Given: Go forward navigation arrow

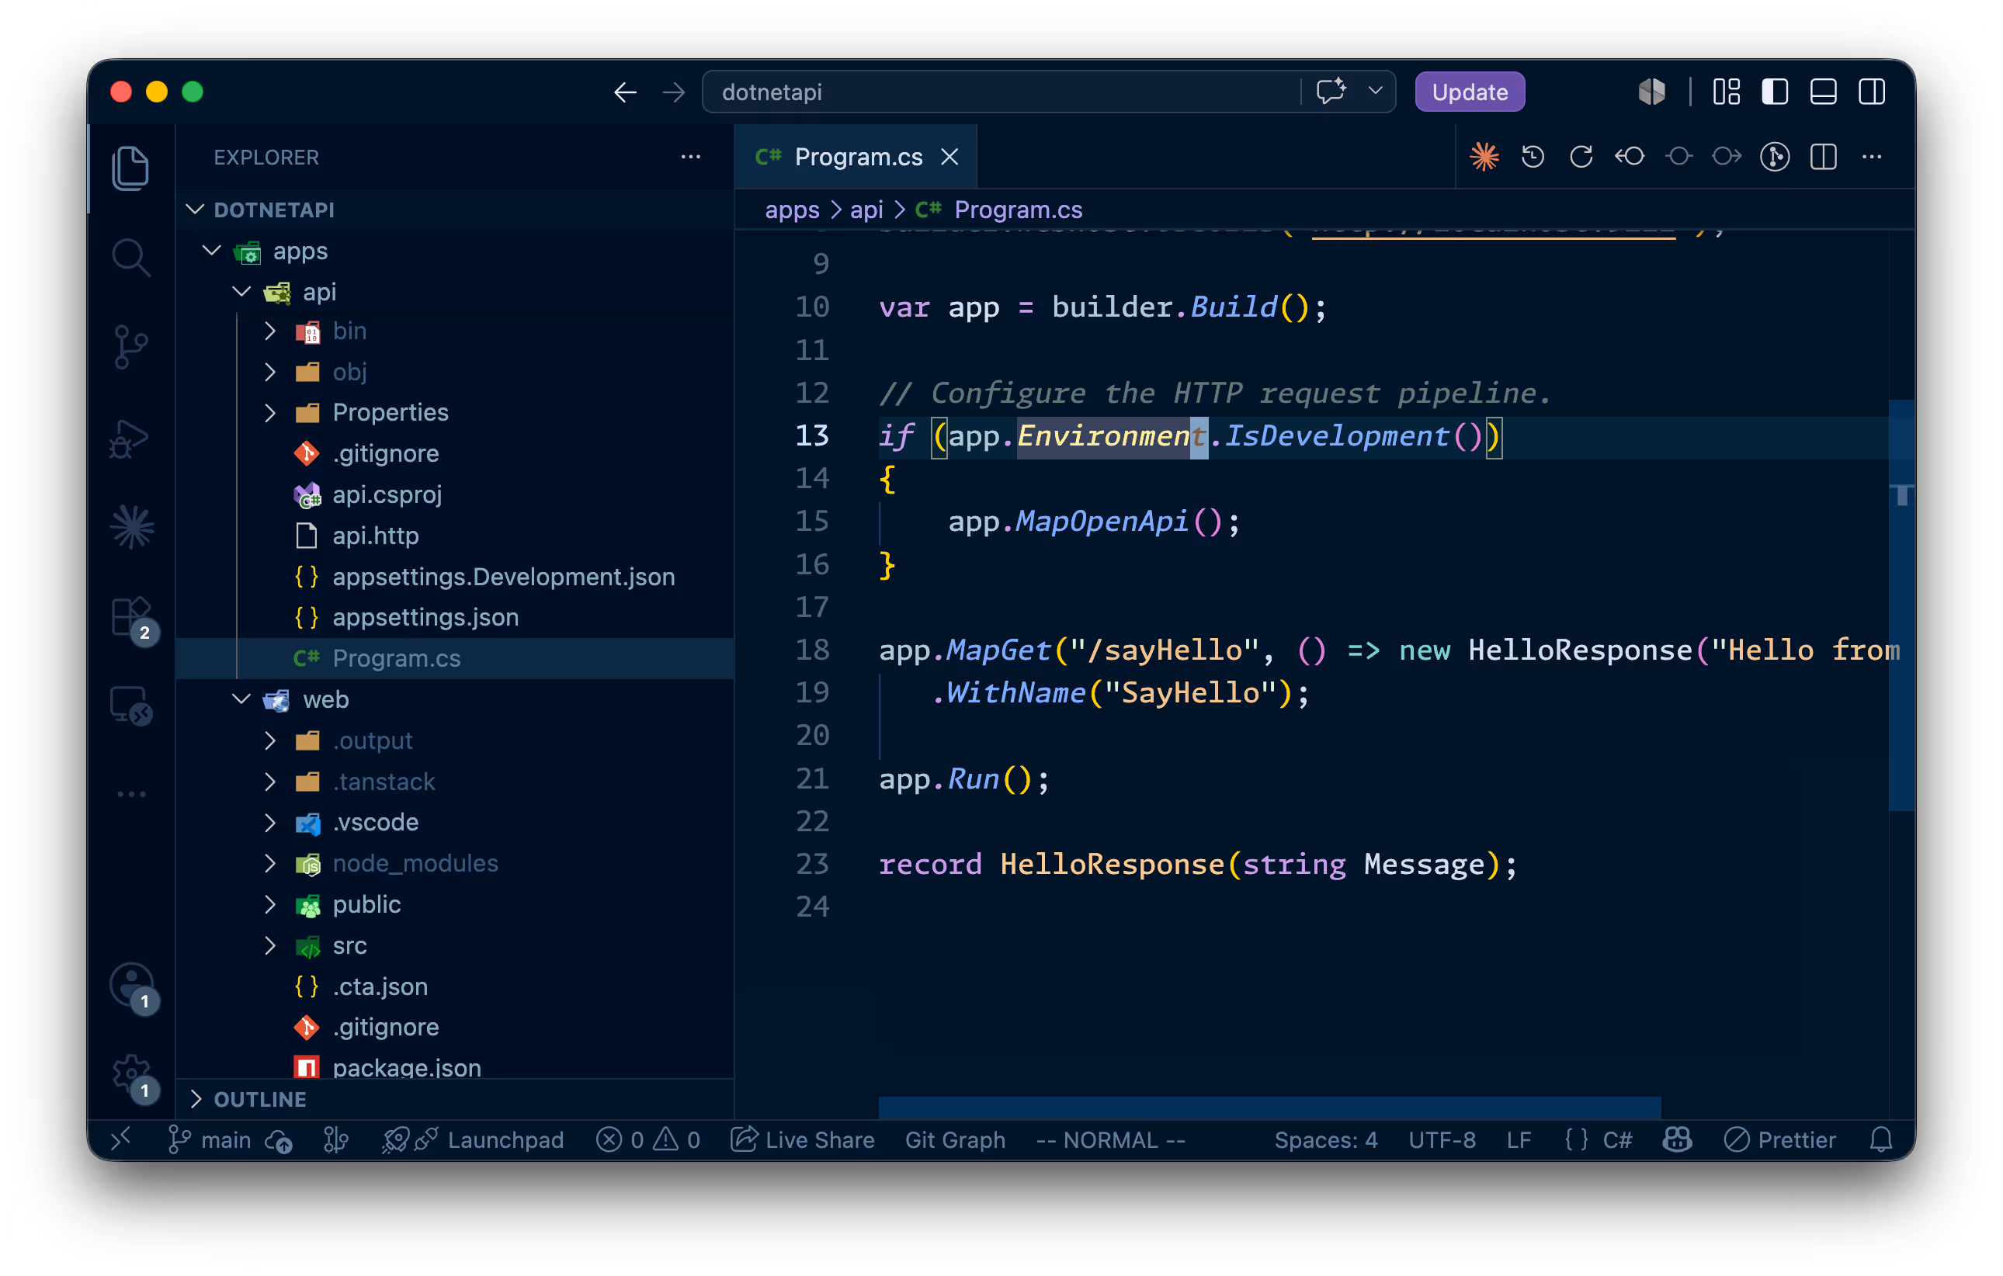Looking at the screenshot, I should [x=674, y=92].
